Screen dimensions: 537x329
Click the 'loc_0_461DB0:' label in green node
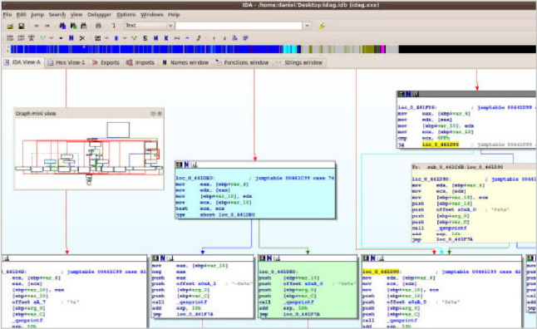coord(278,272)
